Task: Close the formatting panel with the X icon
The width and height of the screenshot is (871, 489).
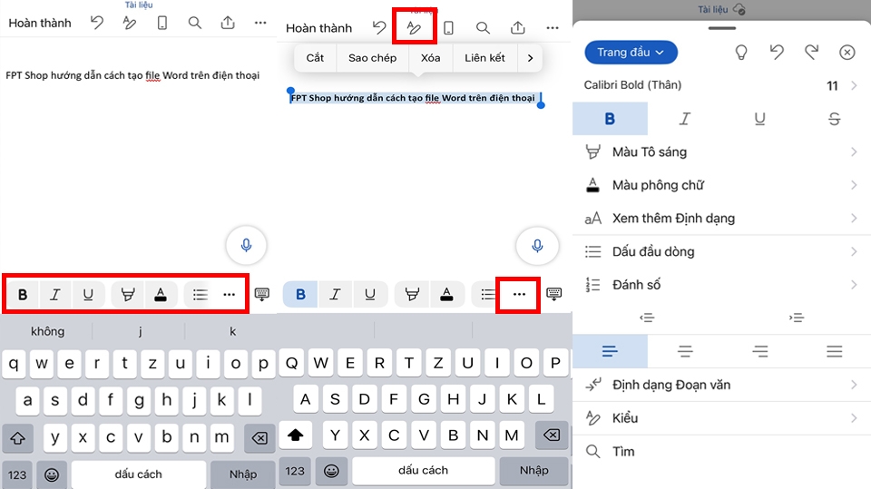Action: (x=847, y=53)
